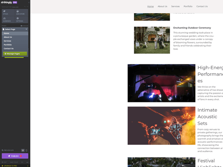Screen dimensions: 223x167
Task: Click Preview Site in the sidebar
Action: tap(8, 150)
